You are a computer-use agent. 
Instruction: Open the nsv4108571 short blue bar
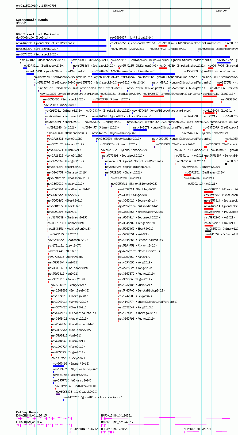coord(140,130)
